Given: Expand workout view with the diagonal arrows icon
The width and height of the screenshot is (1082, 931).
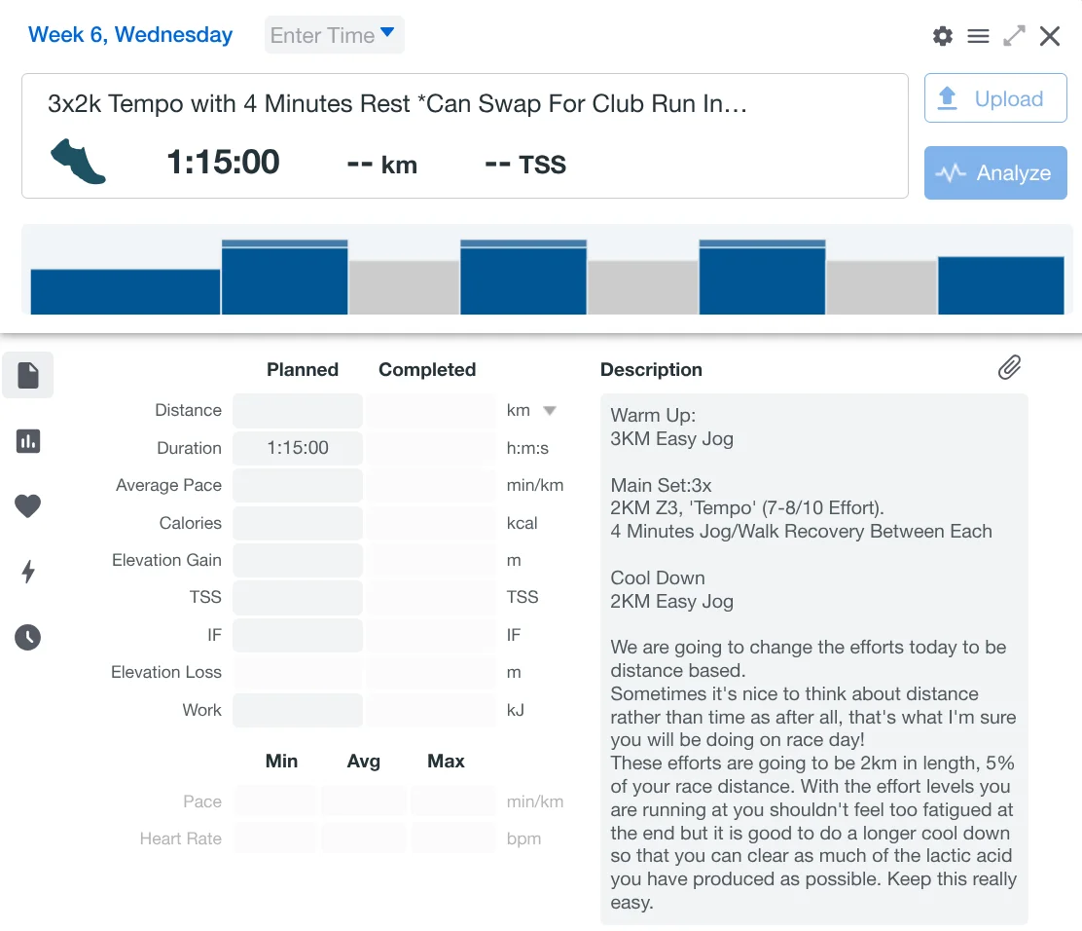Looking at the screenshot, I should (x=1014, y=36).
